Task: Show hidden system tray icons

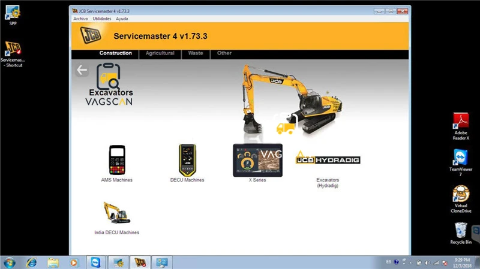Action: tap(411, 262)
